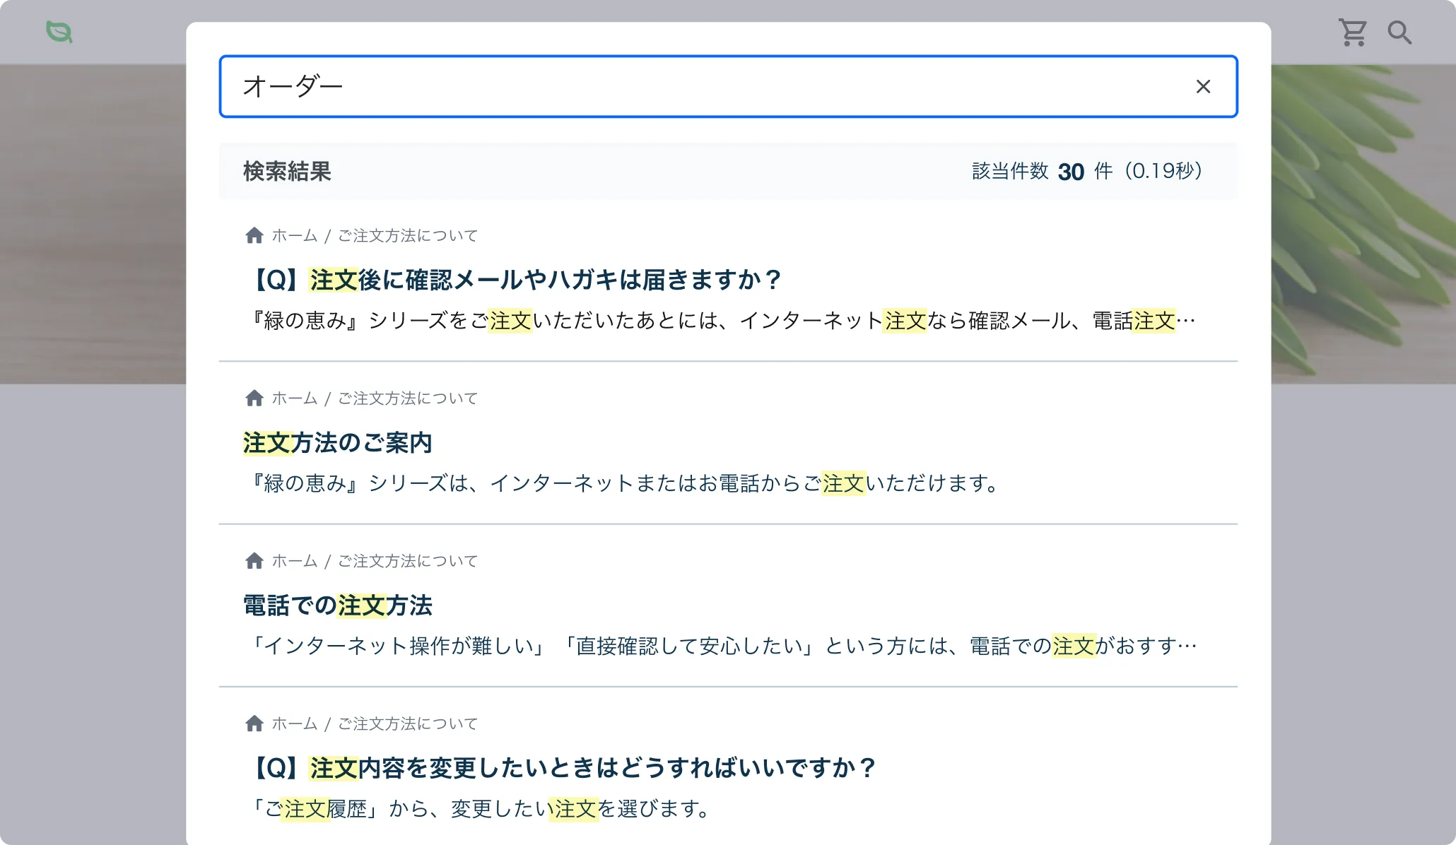Image resolution: width=1456 pixels, height=845 pixels.
Task: Click the magnifier search icon in header
Action: pyautogui.click(x=1399, y=32)
